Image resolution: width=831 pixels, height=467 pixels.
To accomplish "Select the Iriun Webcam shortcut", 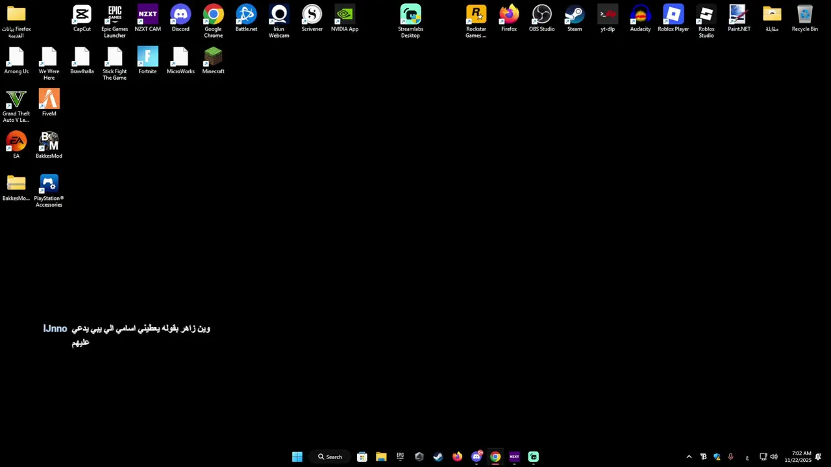I will 279,22.
